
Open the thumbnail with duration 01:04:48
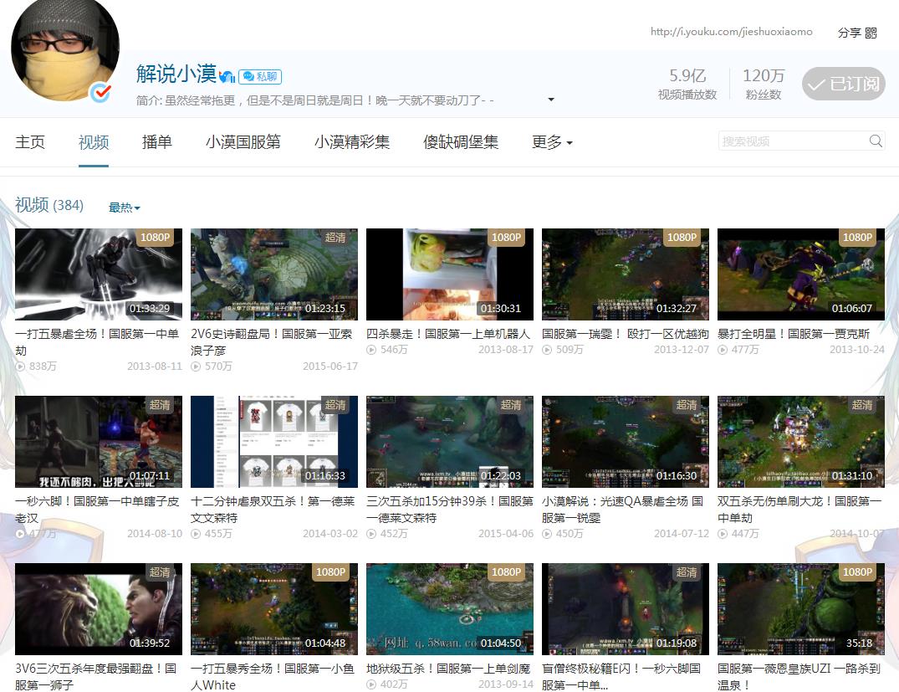274,609
